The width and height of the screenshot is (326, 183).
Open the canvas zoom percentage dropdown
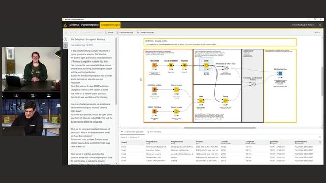(x=317, y=33)
